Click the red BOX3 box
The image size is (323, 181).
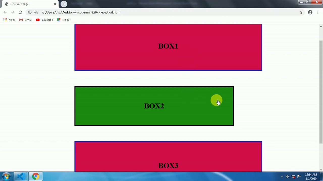168,156
